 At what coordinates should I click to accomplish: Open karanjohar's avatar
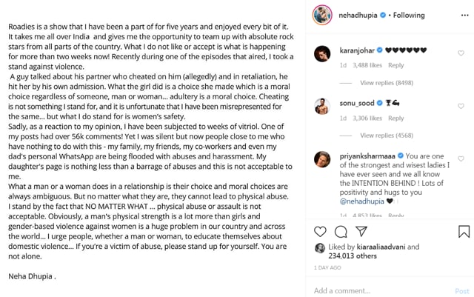pos(322,54)
